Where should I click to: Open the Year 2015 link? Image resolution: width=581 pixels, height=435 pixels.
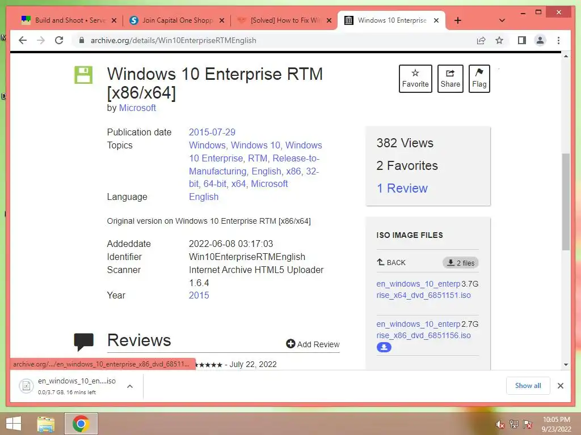click(199, 295)
